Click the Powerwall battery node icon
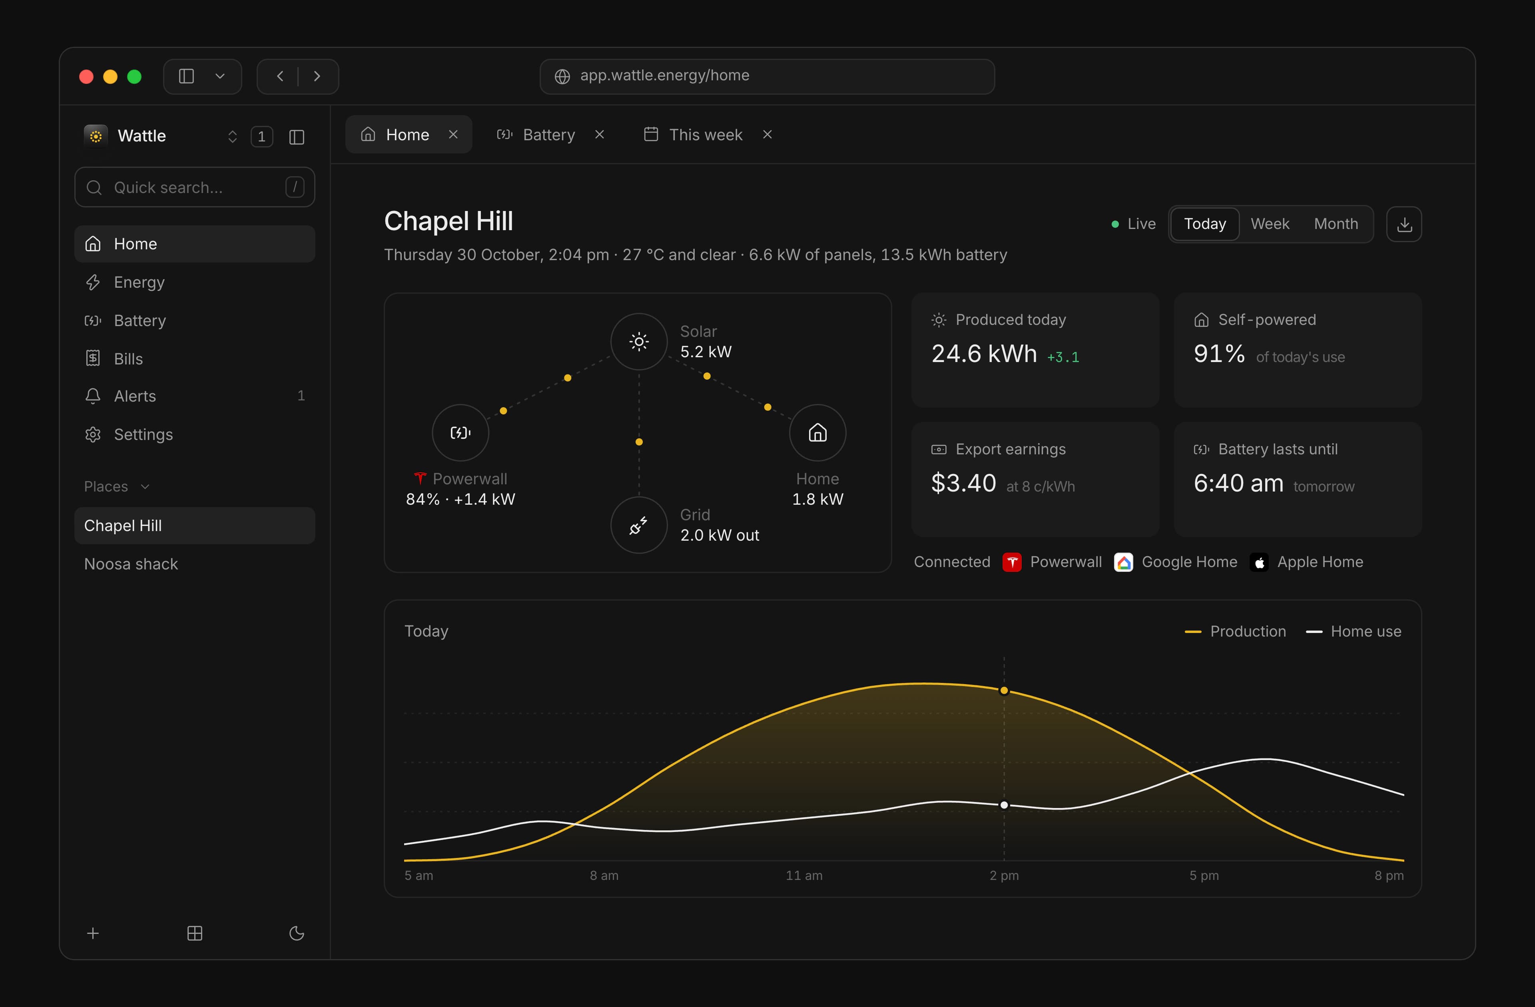 460,433
